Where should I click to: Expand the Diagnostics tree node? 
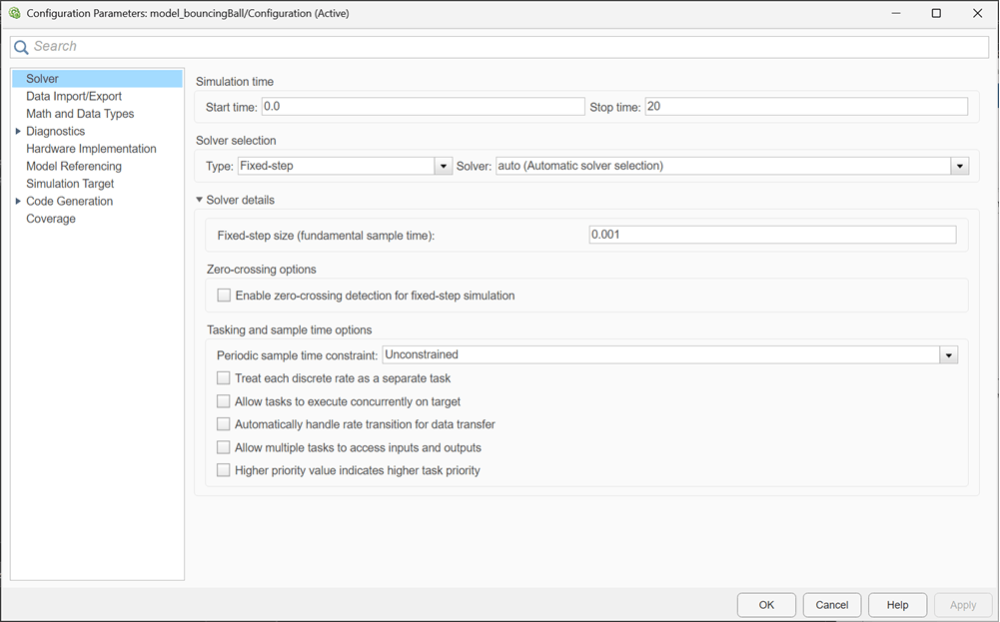coord(18,131)
